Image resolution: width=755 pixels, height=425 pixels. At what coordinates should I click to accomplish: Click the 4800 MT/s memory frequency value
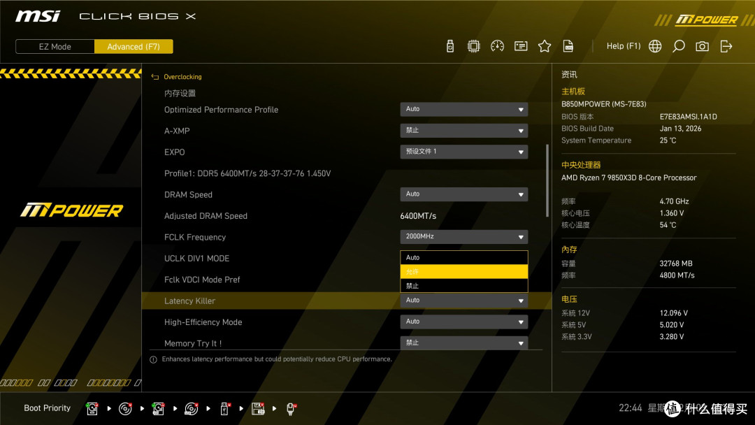677,275
